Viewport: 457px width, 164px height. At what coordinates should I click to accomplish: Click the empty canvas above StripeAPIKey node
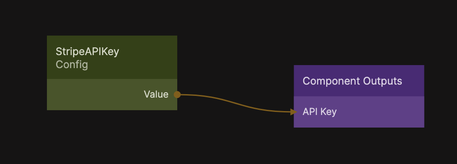112,17
